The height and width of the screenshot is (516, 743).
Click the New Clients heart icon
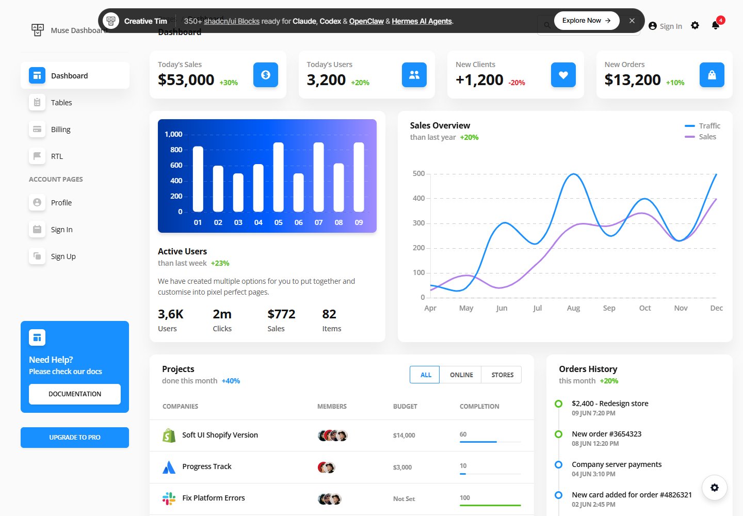pos(563,75)
